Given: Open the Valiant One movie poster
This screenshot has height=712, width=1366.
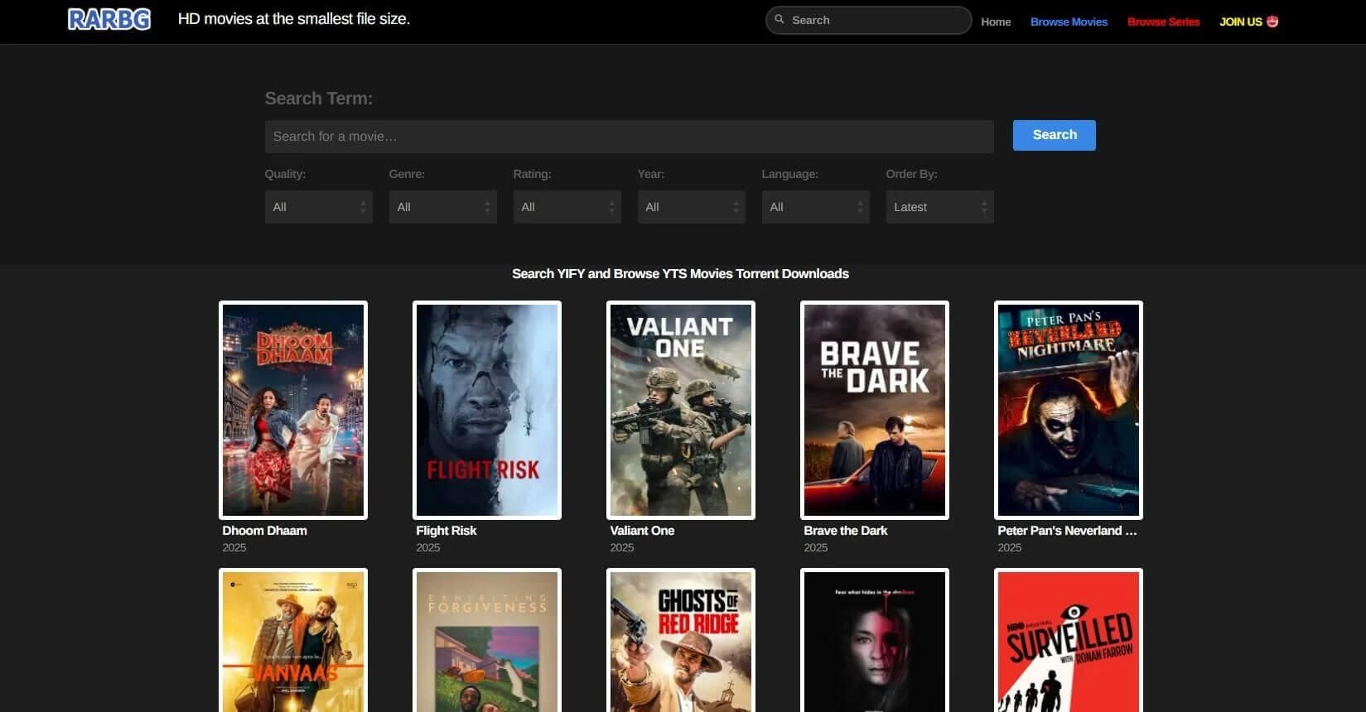Looking at the screenshot, I should click(681, 410).
